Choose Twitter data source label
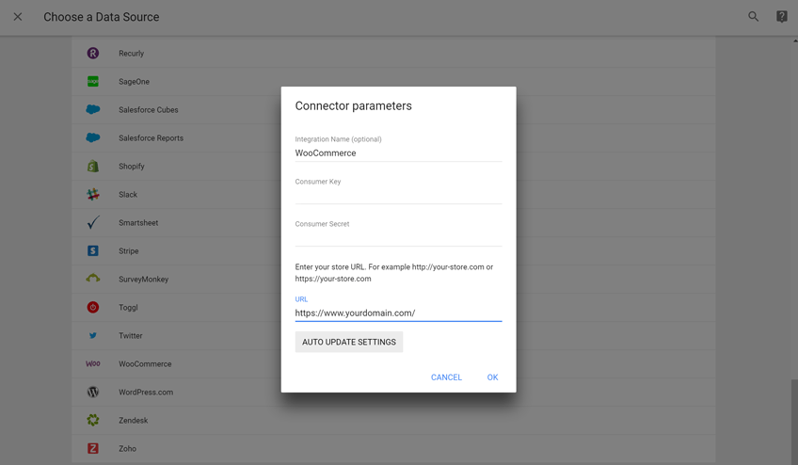Screen dimensions: 798x465 (x=130, y=336)
